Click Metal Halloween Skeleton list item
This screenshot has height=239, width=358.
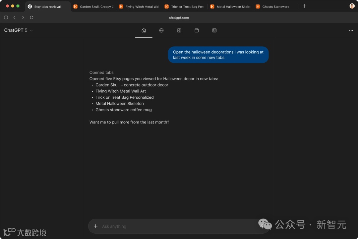coord(120,104)
